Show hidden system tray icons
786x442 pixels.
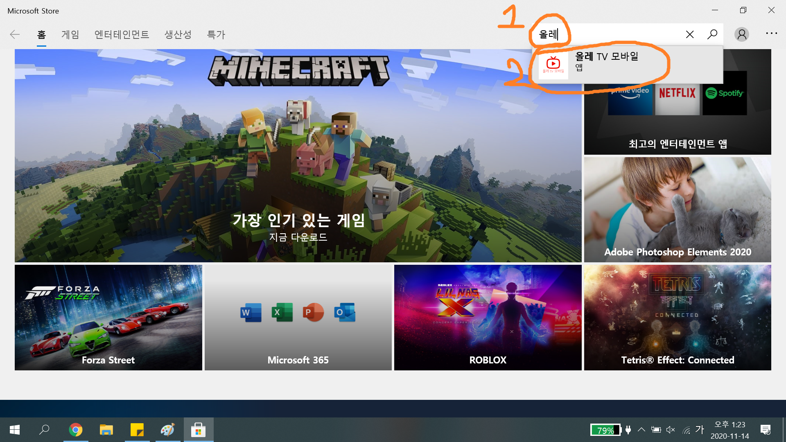coord(641,430)
